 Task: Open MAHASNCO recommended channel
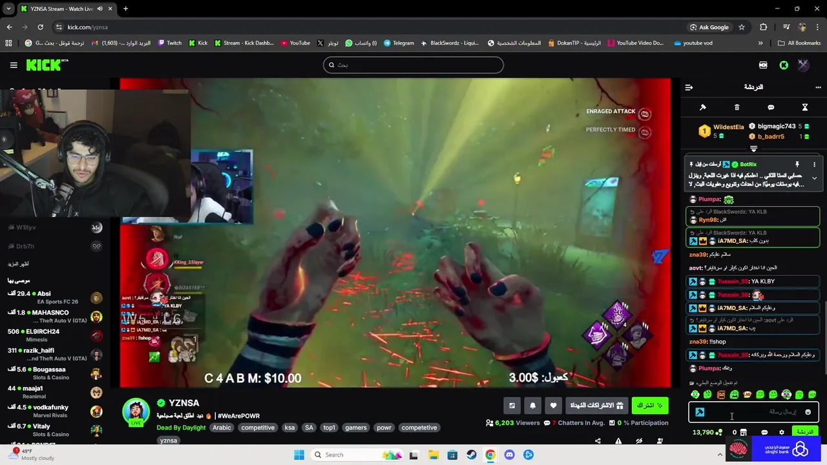tap(55, 316)
